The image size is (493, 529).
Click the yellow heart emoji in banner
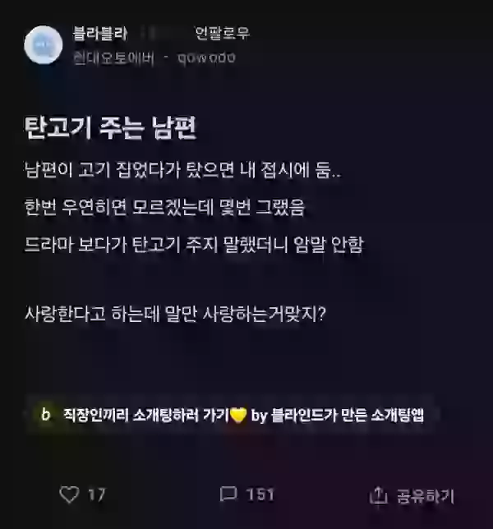pyautogui.click(x=238, y=415)
